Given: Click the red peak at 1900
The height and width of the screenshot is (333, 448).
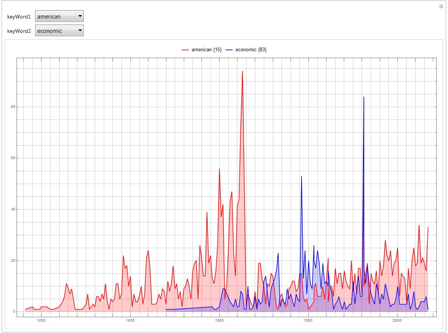Looking at the screenshot, I should coord(219,169).
